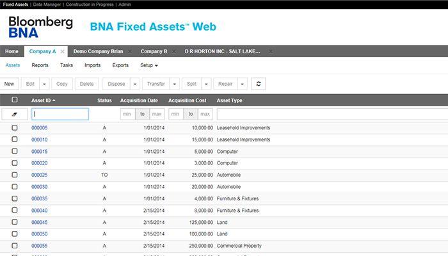Close the Company B tab

(173, 51)
